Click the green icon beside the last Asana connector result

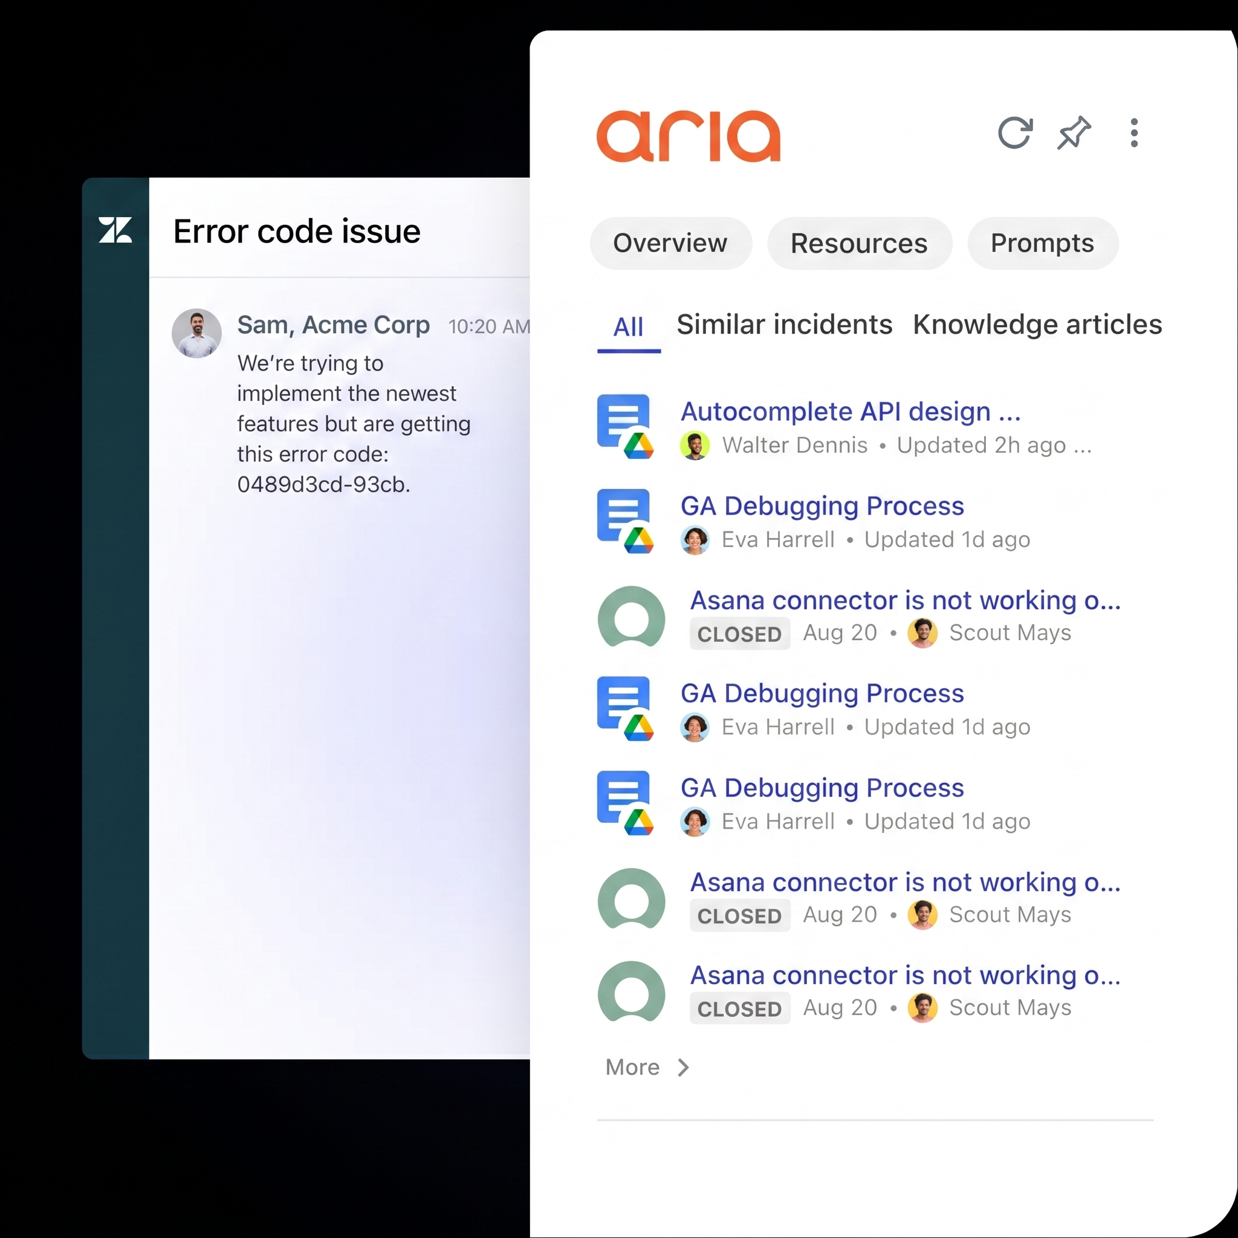point(631,991)
